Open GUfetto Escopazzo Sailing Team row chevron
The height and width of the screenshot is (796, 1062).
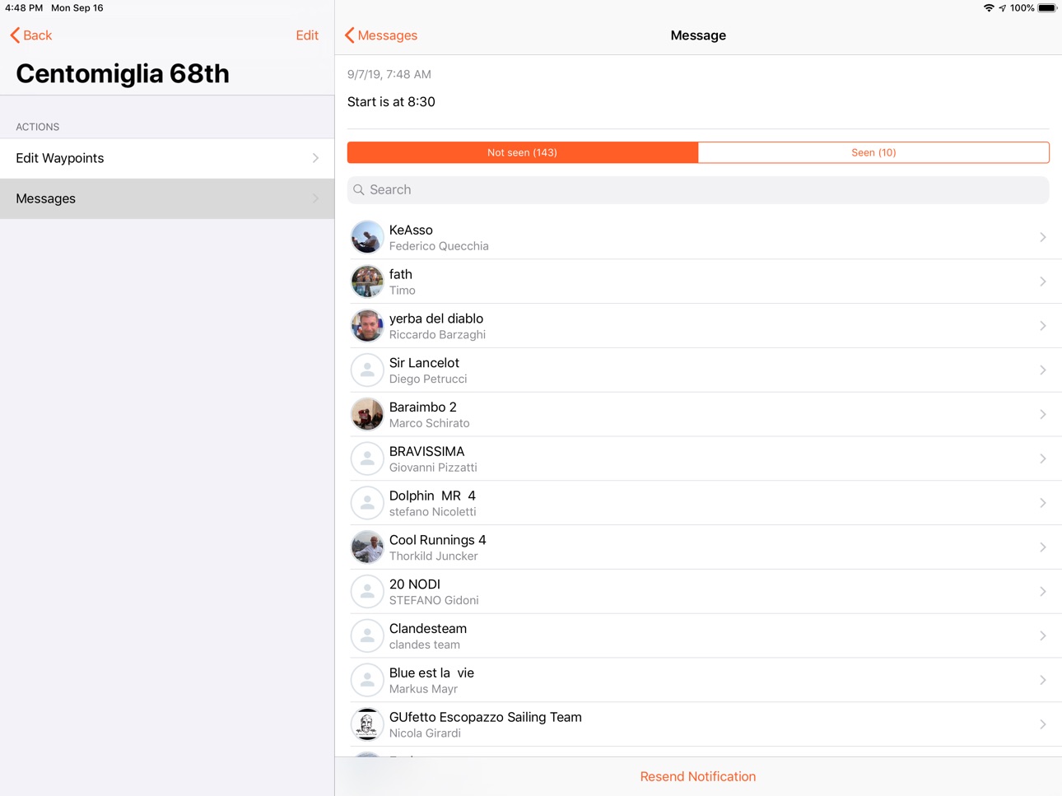tap(1043, 725)
